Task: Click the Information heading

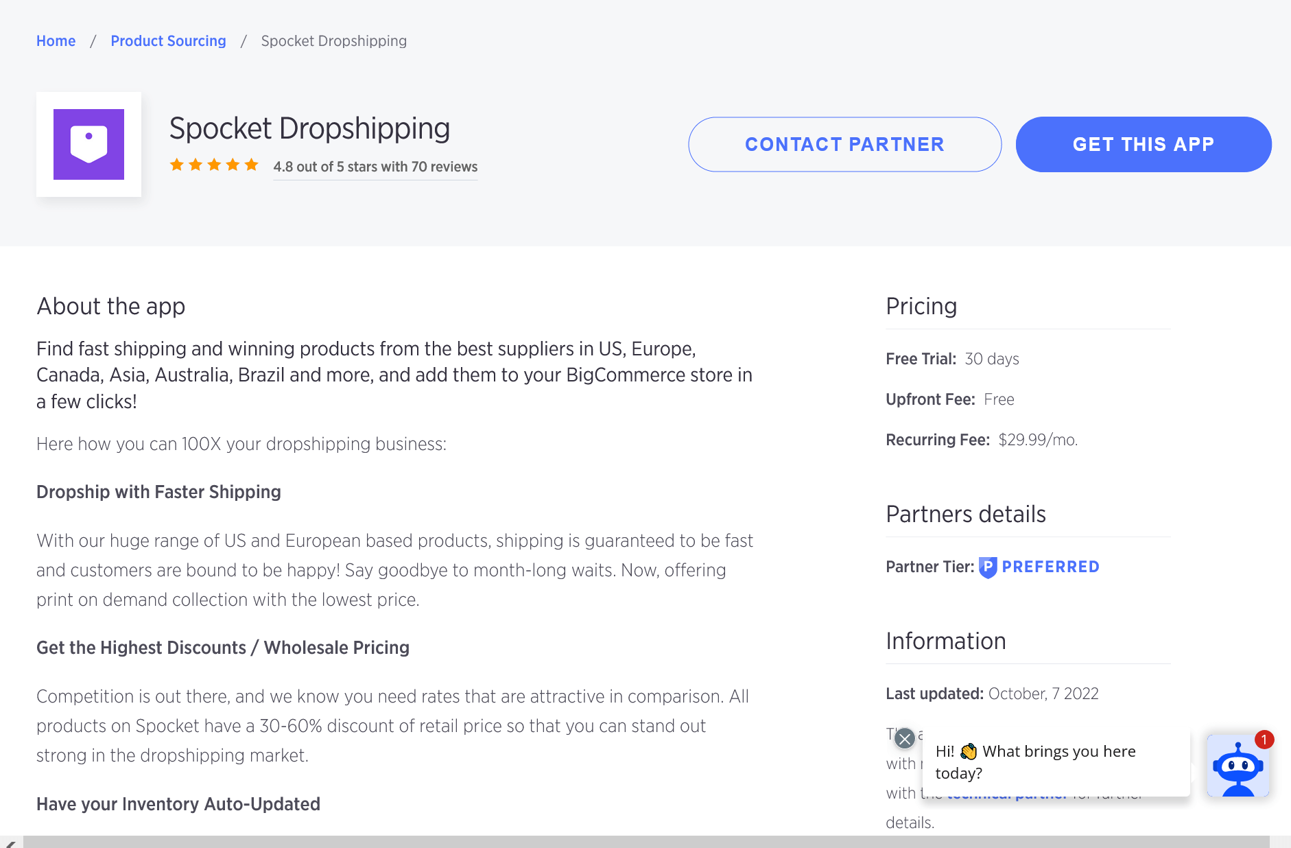Action: point(946,641)
